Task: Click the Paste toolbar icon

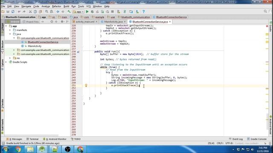Action: (41, 11)
